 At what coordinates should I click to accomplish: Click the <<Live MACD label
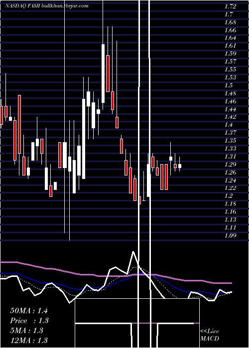tap(210, 335)
